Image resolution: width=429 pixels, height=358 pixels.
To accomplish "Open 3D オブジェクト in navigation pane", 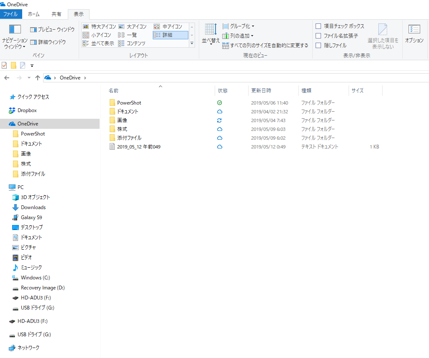I will tap(35, 197).
